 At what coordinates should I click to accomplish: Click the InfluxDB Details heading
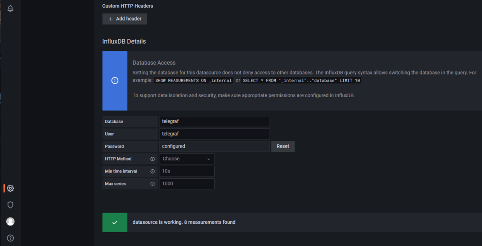pos(124,41)
